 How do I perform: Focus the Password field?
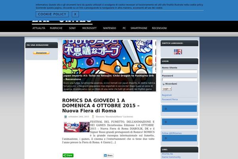click(180, 79)
